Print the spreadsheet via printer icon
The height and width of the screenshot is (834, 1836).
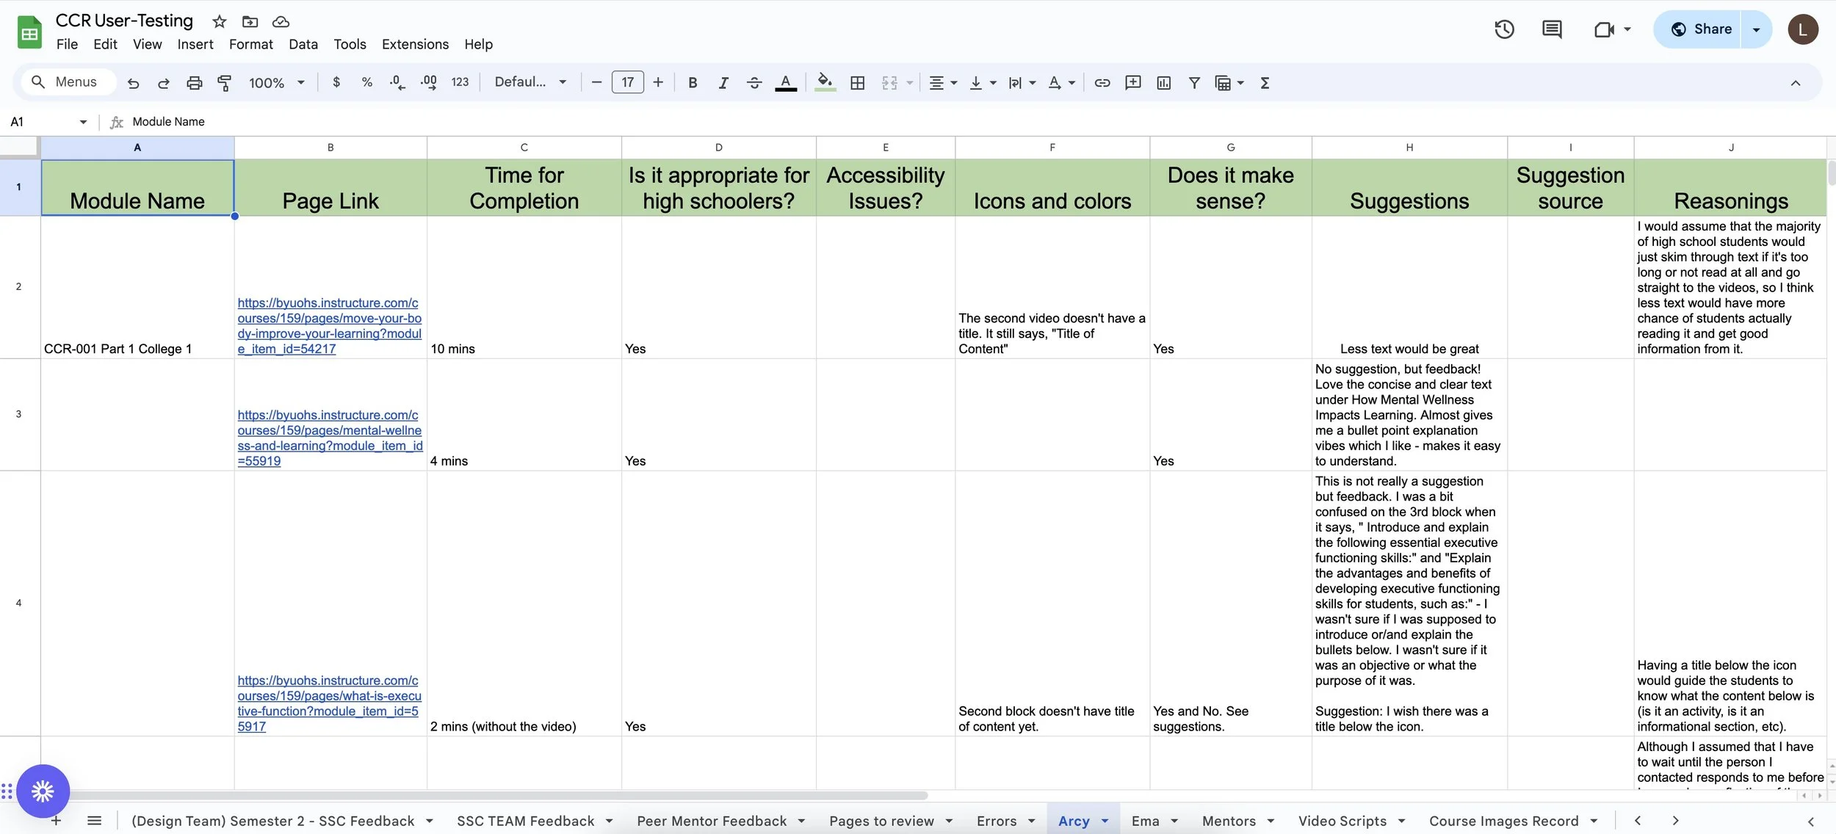194,83
